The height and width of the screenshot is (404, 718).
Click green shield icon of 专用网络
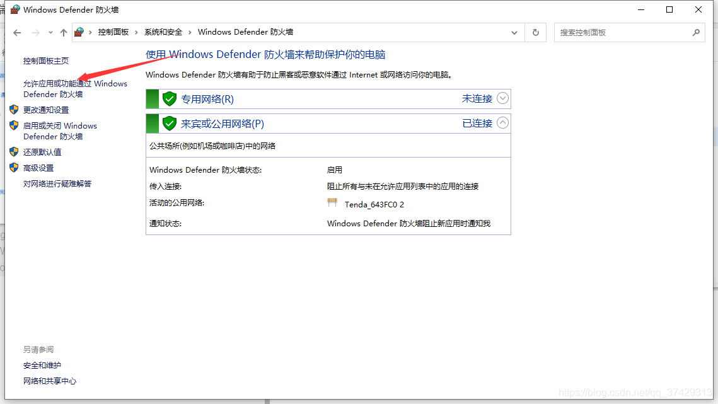[170, 98]
